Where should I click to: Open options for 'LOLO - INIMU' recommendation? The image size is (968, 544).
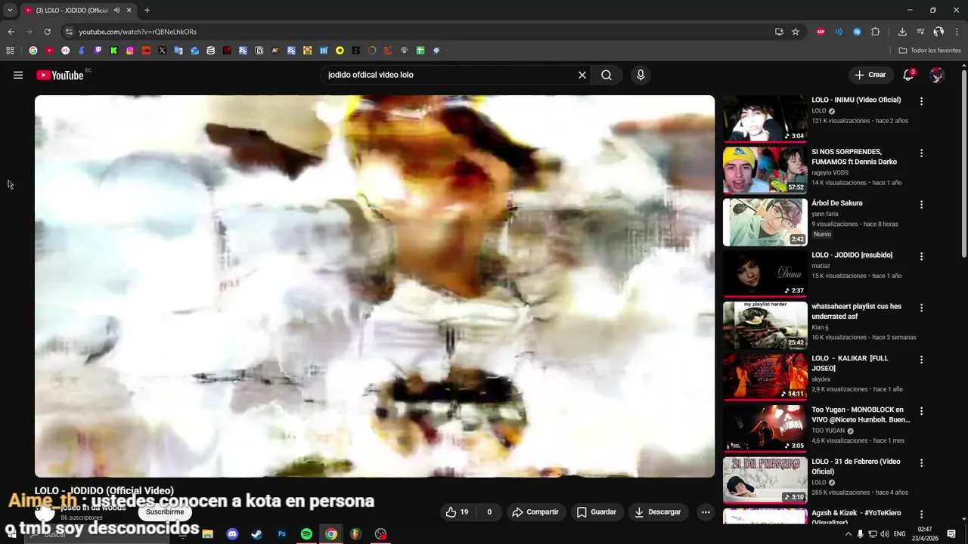pyautogui.click(x=921, y=101)
